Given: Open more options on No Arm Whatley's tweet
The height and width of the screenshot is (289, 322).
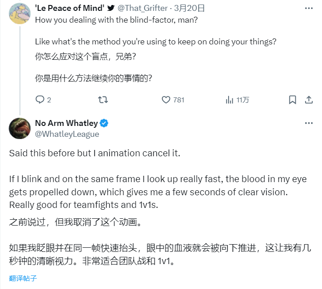Looking at the screenshot, I should tap(309, 123).
